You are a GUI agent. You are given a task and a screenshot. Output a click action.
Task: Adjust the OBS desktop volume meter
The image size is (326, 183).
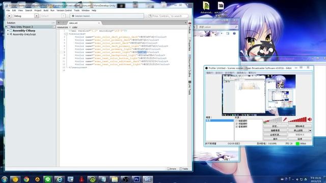click(x=297, y=120)
